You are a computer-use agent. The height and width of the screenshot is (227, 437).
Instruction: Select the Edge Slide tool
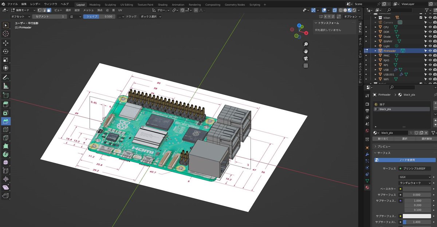6,171
